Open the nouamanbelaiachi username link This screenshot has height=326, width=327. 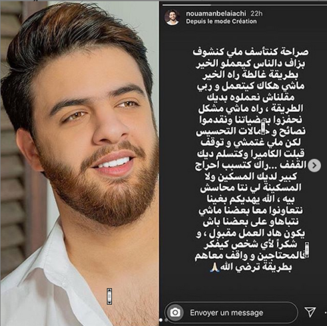click(x=216, y=13)
